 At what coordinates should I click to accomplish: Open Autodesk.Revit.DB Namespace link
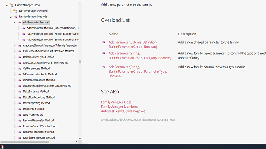(123, 111)
